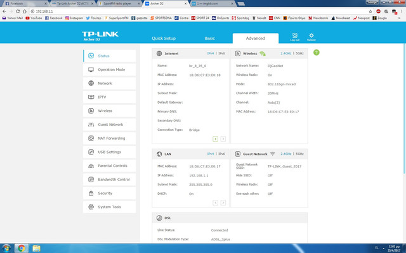Open the Windows Start menu

(6, 249)
